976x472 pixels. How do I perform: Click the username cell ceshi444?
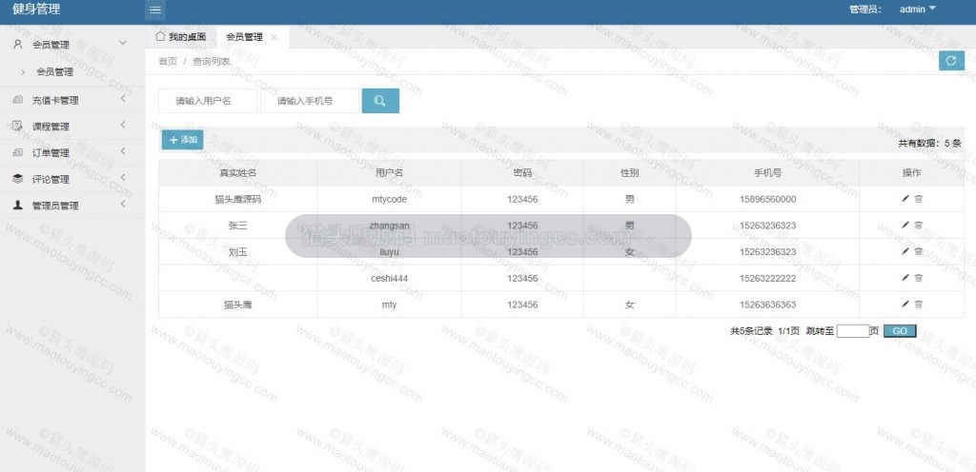point(389,278)
